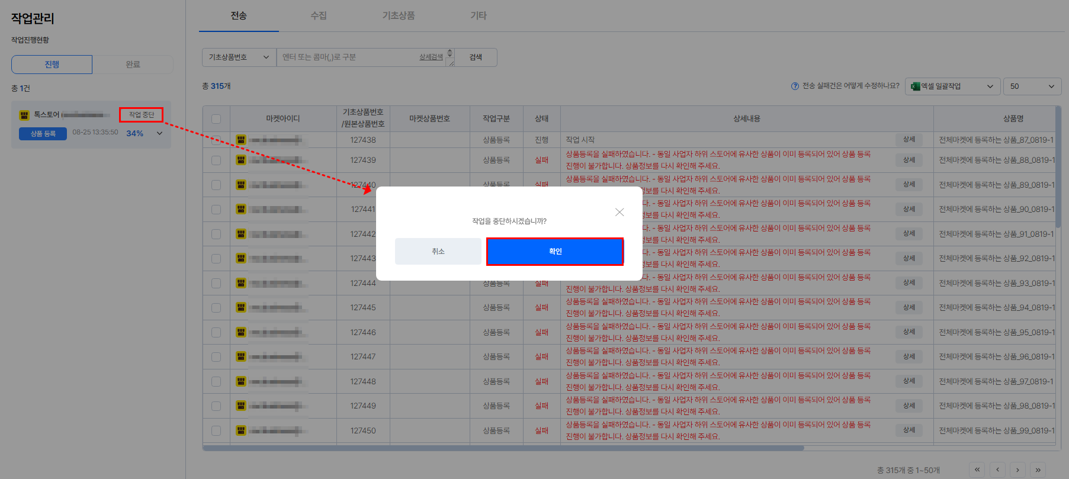Click the market icon in row 127438
Image resolution: width=1069 pixels, height=479 pixels.
[x=241, y=140]
